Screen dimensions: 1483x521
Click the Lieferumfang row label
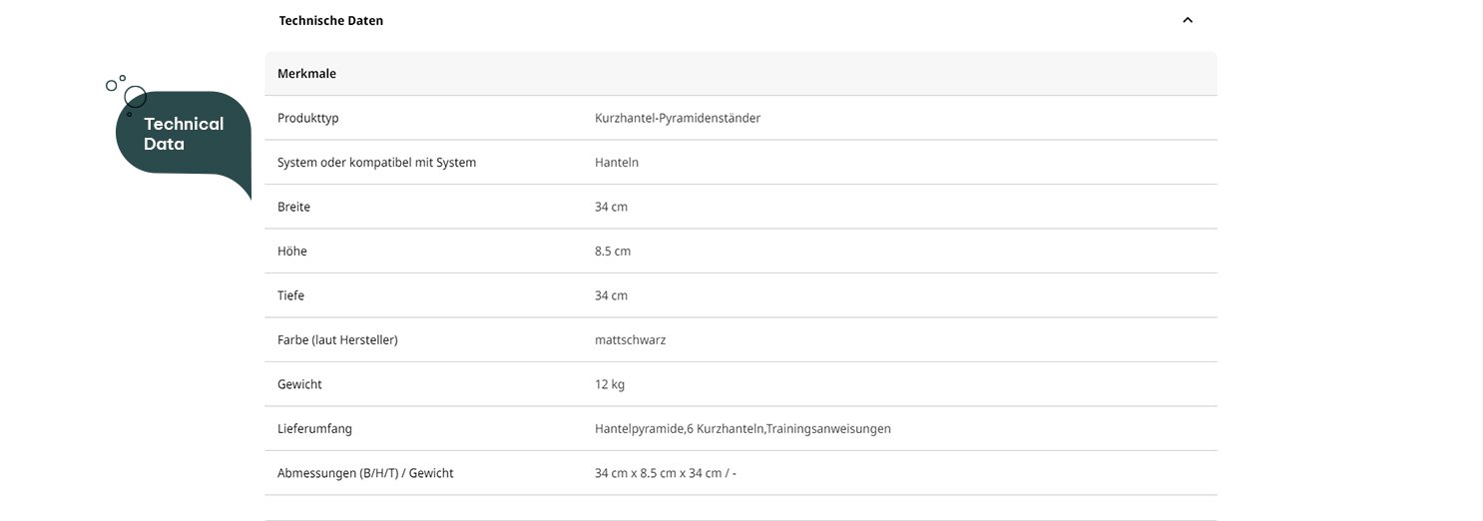314,429
